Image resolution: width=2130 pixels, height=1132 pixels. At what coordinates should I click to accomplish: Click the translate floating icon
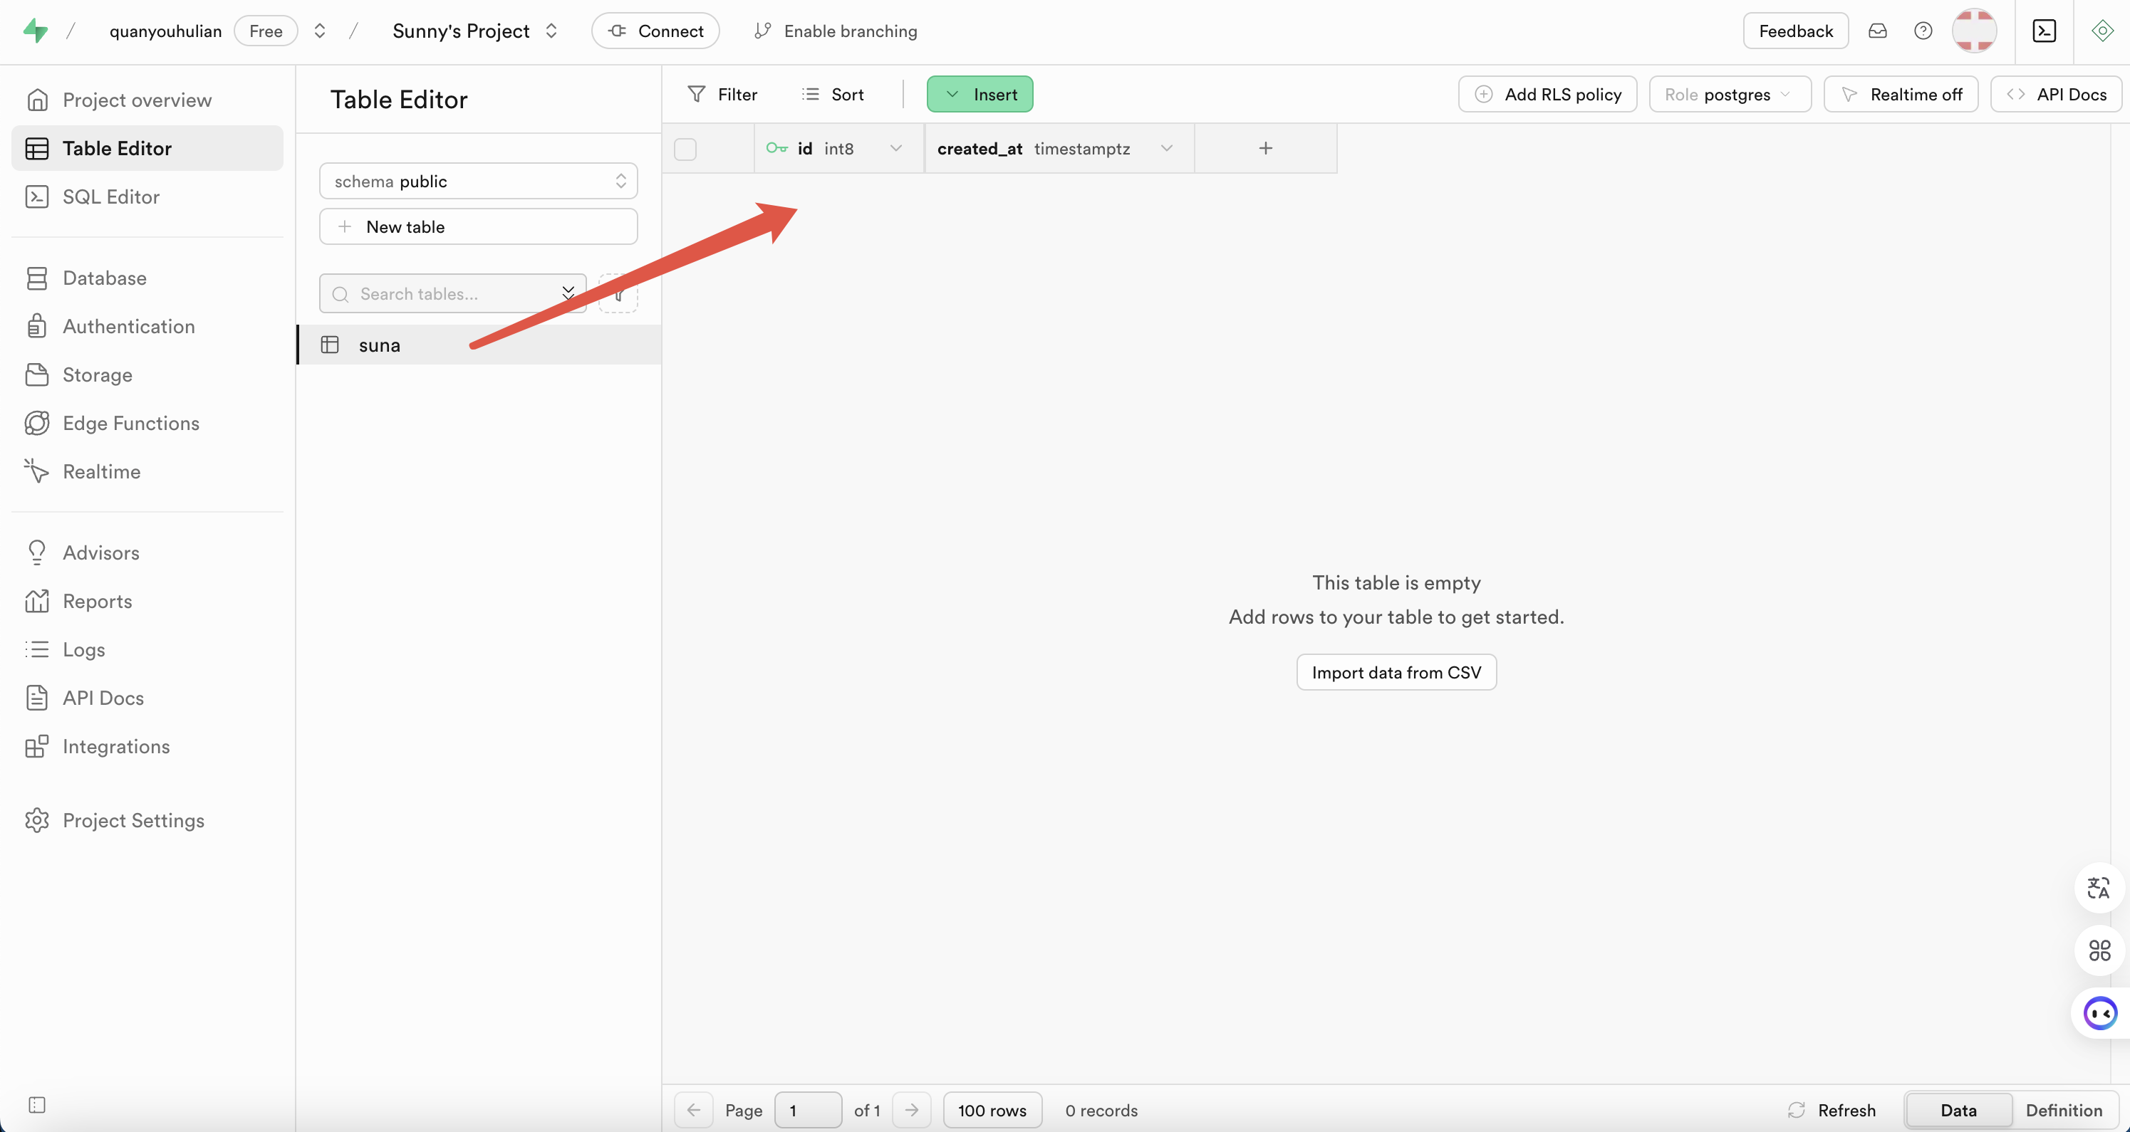click(x=2099, y=889)
